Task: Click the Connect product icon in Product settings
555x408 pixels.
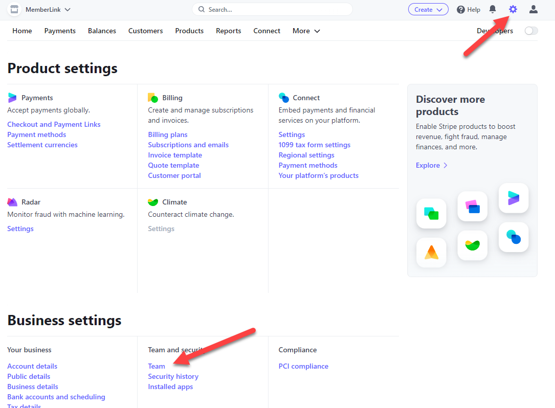Action: [x=284, y=98]
